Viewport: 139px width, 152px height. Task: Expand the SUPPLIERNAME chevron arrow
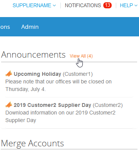pyautogui.click(x=54, y=5)
